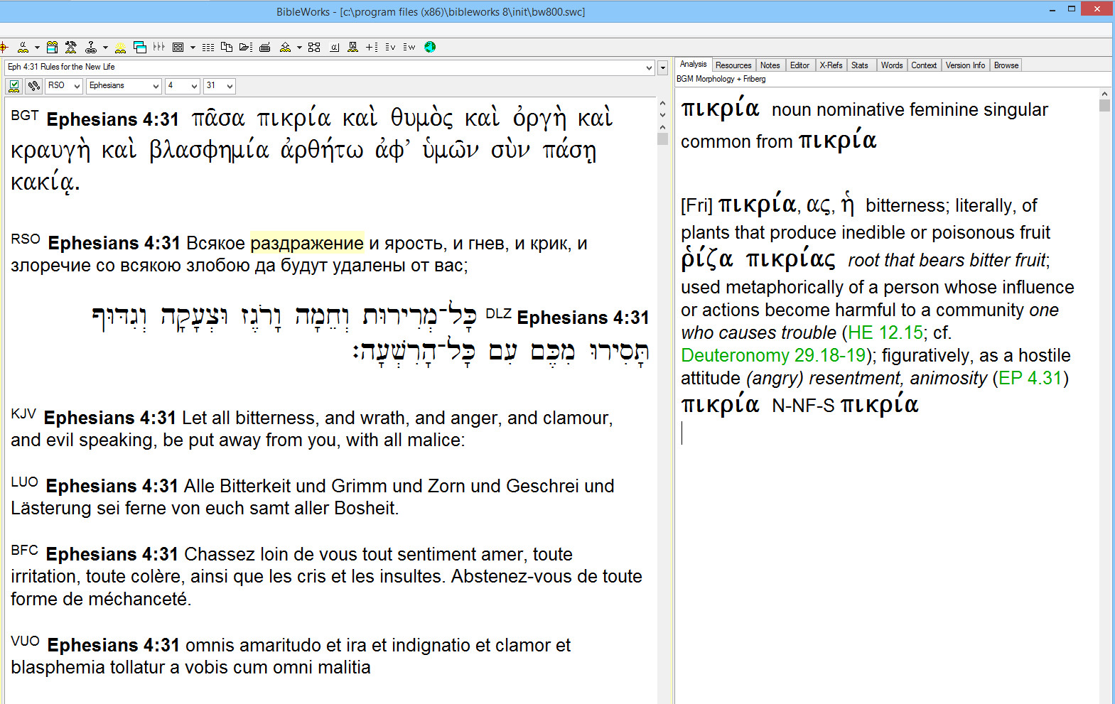Click the list V toolbar icon
This screenshot has height=704, width=1115.
[390, 47]
